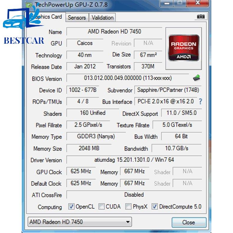Screen dimensions: 233x233
Task: Toggle the DirectCompute 5.0 checkbox
Action: [155, 206]
